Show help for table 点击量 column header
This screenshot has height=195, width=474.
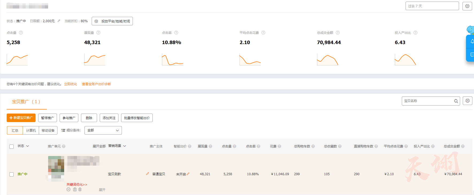[x=234, y=146]
